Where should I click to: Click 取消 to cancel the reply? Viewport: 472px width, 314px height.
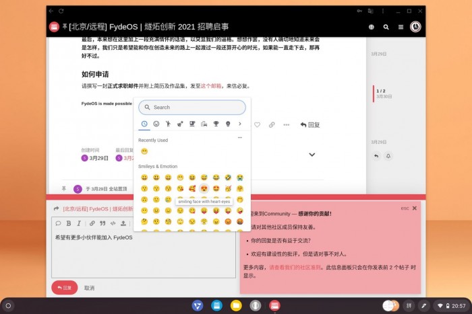click(x=89, y=288)
